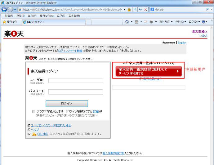Screen dimensions: 214x165
Task: Open the 안전(S) command menu
Action: [181, 22]
